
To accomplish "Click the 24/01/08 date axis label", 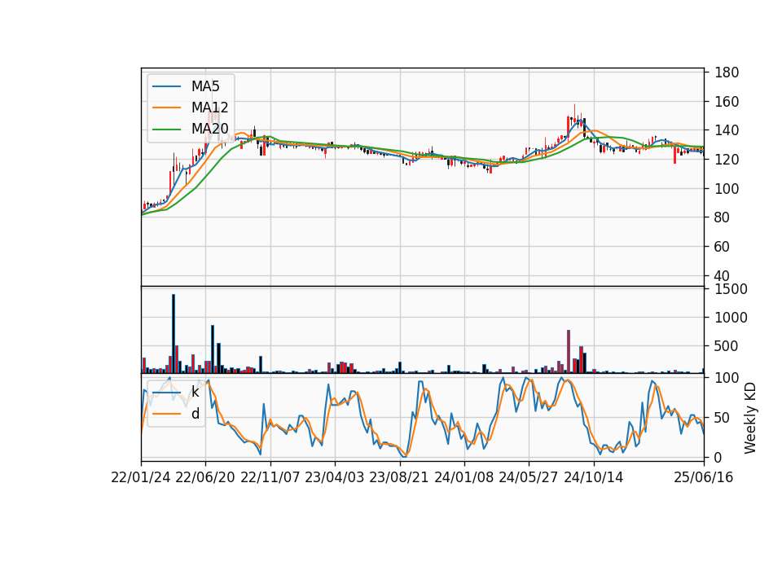I will (x=463, y=477).
